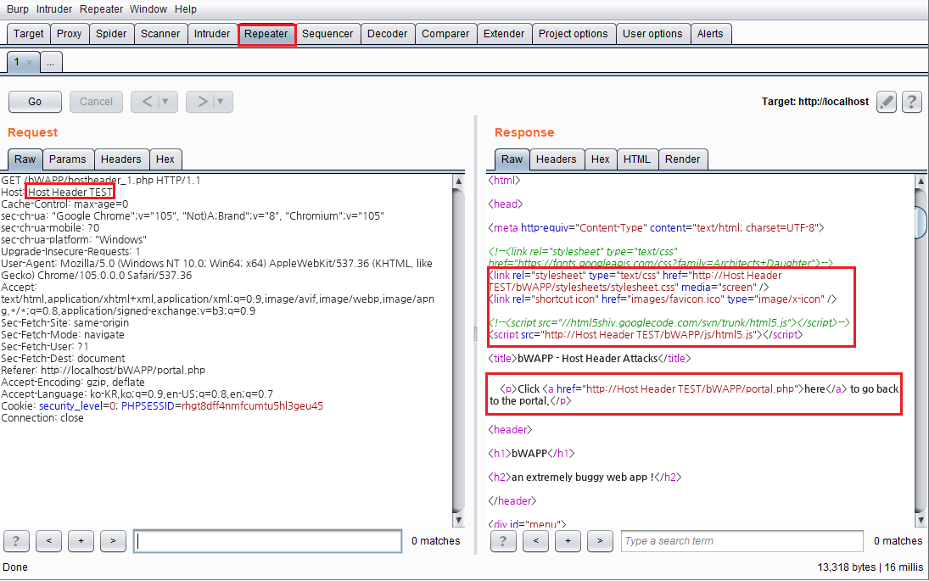
Task: Send the request with Go button
Action: pos(35,102)
